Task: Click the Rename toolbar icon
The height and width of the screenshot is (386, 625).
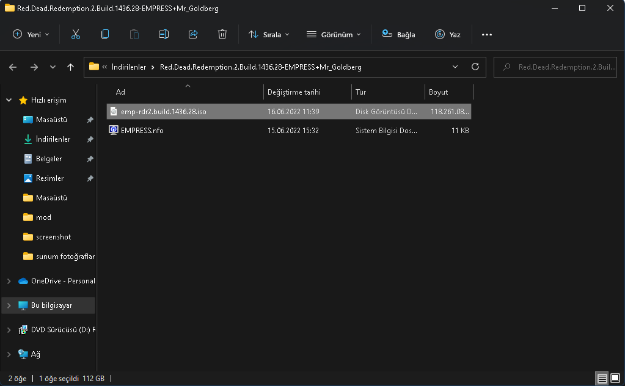Action: pos(163,35)
